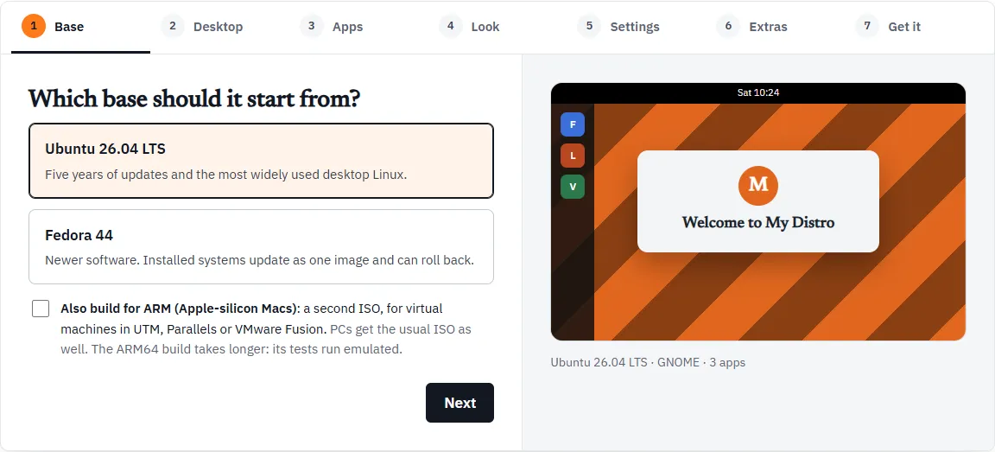This screenshot has width=995, height=452.
Task: Click the Which base should it start from heading
Action: tap(194, 99)
